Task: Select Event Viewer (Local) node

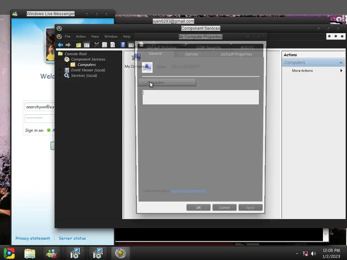Action: coord(88,70)
